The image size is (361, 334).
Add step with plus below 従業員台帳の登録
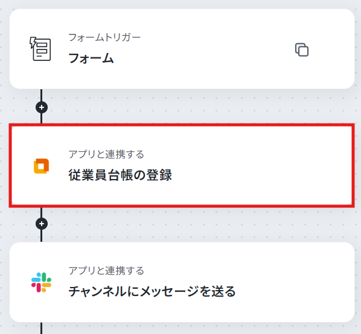point(42,224)
